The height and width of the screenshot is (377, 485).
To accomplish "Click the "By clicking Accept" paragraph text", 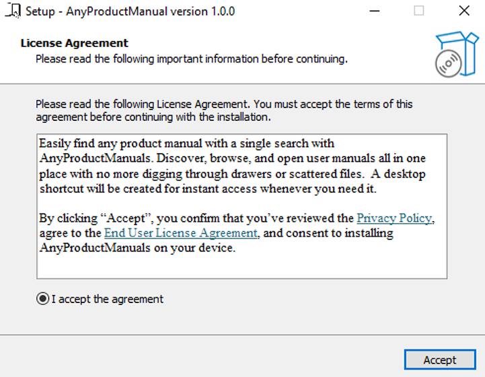I will pyautogui.click(x=168, y=218).
